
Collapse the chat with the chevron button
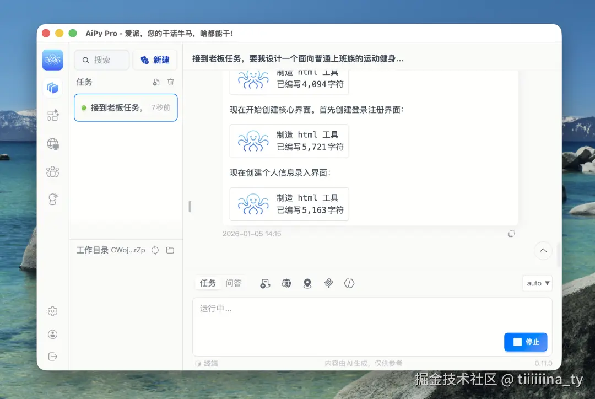(x=543, y=251)
